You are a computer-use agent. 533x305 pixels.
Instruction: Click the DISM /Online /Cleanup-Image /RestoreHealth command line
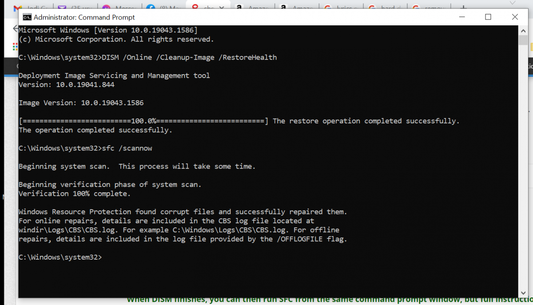147,57
